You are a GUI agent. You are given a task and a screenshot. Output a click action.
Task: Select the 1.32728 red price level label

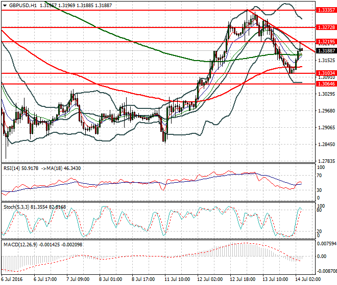click(x=326, y=27)
